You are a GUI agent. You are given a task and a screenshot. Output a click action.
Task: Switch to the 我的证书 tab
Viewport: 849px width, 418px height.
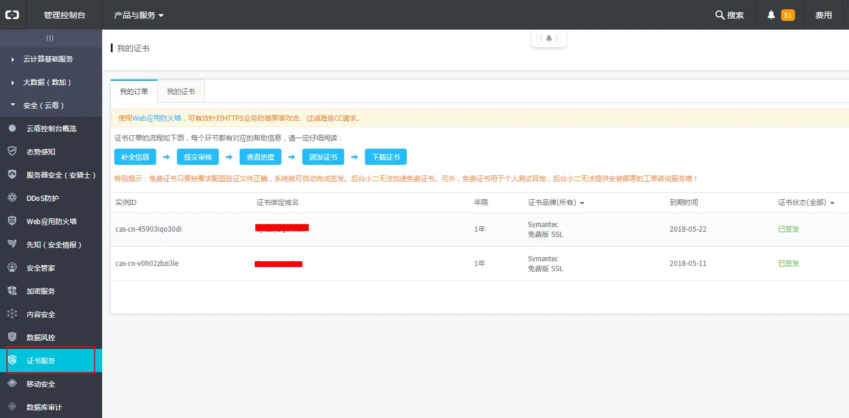pos(181,91)
